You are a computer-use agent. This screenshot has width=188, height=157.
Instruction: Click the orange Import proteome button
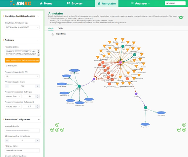(x=22, y=60)
